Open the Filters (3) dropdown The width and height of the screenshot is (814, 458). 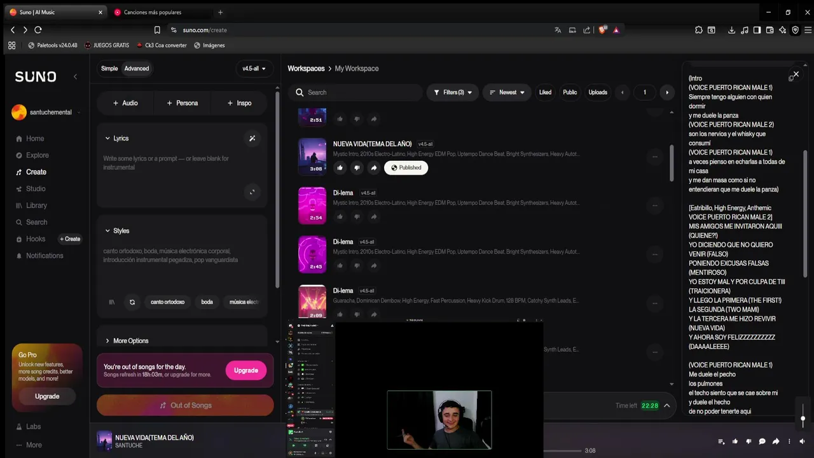[x=453, y=92]
